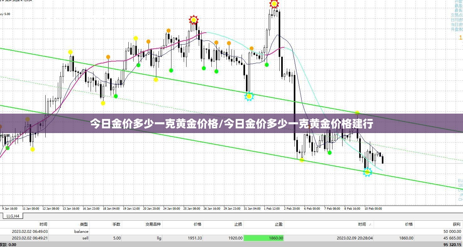This screenshot has height=247, width=463.
Task: Click the 9 Jan 16:00 time axis label
Action: 10,208
